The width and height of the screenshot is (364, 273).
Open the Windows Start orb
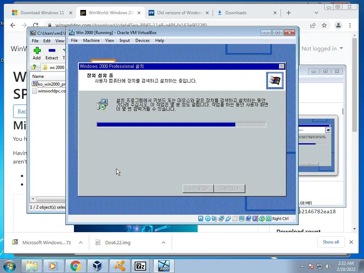tap(10, 266)
